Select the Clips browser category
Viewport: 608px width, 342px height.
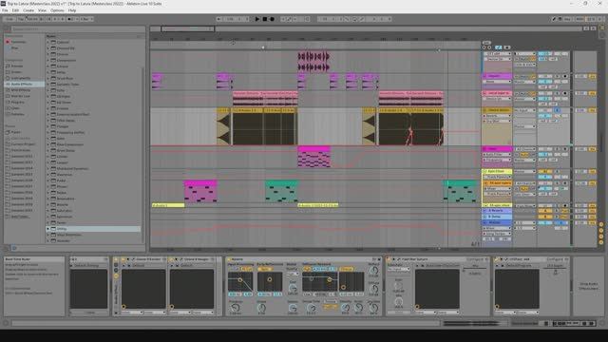point(15,108)
